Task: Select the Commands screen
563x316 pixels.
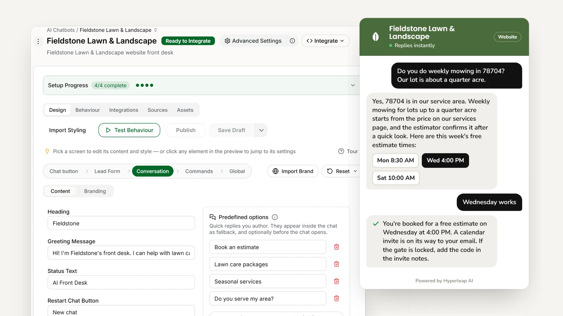Action: point(199,171)
